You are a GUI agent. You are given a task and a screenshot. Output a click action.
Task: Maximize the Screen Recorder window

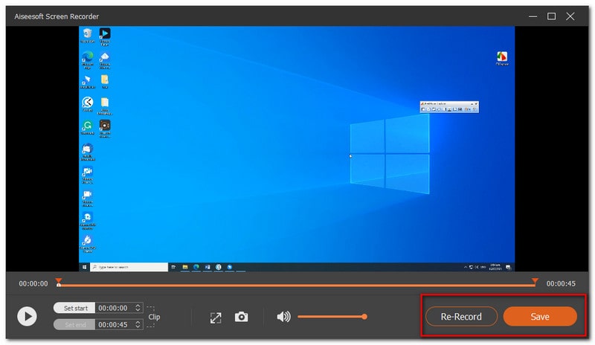[x=551, y=16]
